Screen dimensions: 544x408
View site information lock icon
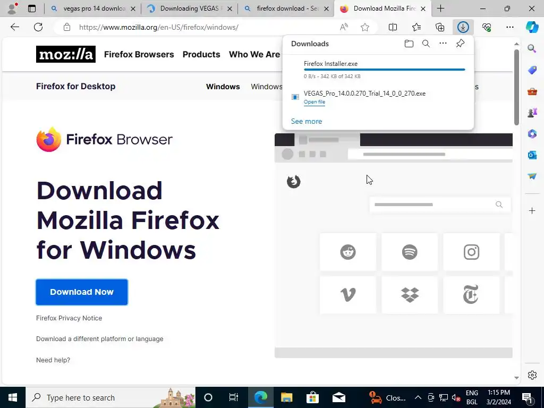(x=67, y=27)
